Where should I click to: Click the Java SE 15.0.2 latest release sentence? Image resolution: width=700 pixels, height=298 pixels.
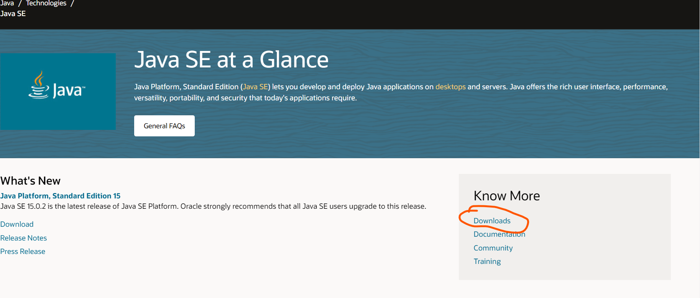213,206
